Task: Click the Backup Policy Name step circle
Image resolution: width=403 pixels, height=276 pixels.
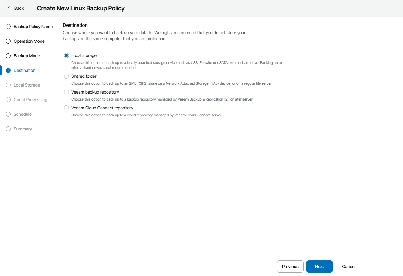Action: [x=8, y=27]
